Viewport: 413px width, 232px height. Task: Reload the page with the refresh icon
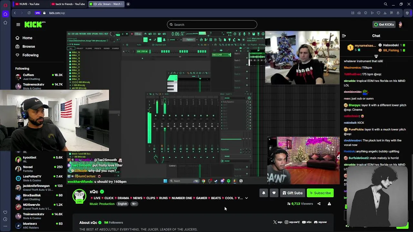[x=29, y=13]
